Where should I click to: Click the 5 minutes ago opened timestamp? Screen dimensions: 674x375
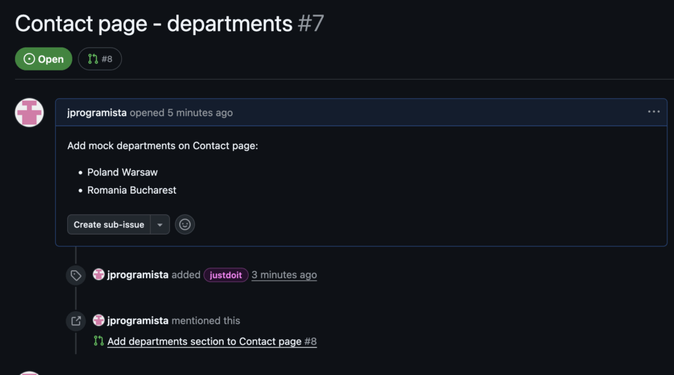click(200, 113)
